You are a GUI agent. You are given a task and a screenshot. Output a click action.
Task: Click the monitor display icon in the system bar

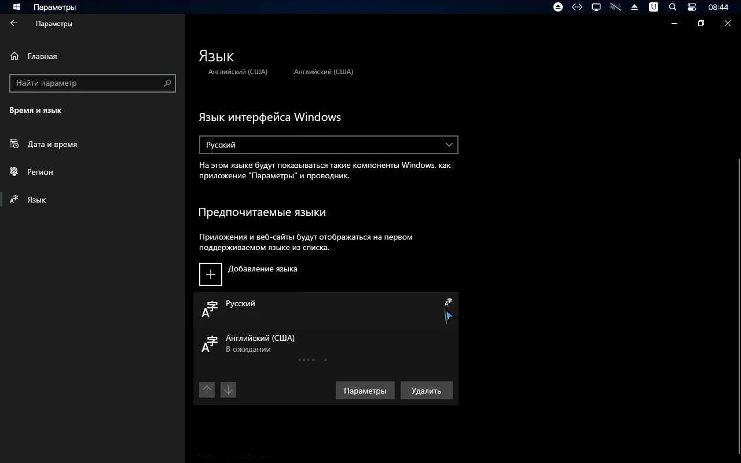596,7
